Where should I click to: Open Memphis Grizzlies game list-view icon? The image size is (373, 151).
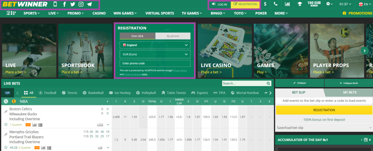pos(49,148)
